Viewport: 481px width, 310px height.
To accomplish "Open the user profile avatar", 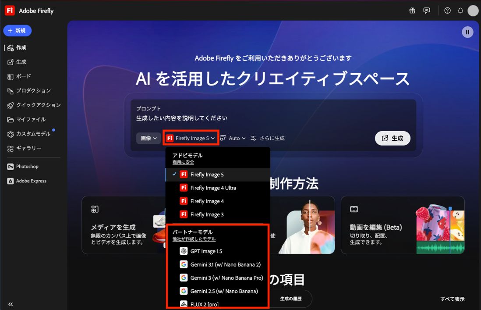I will click(x=473, y=11).
